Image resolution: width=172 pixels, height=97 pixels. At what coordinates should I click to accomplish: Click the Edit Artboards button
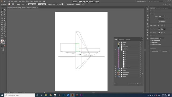tap(162, 22)
